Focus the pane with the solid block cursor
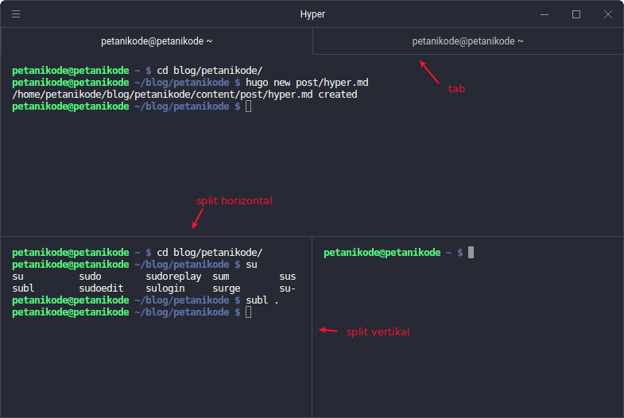Image resolution: width=624 pixels, height=418 pixels. 468,327
